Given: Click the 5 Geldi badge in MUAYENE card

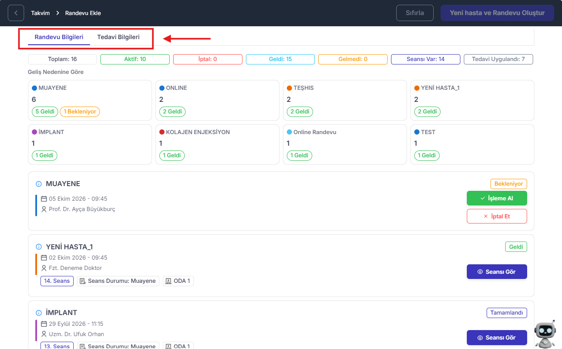Looking at the screenshot, I should 45,111.
